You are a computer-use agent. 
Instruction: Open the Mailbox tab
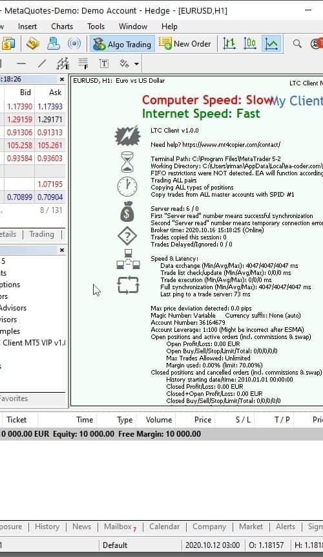(x=120, y=527)
